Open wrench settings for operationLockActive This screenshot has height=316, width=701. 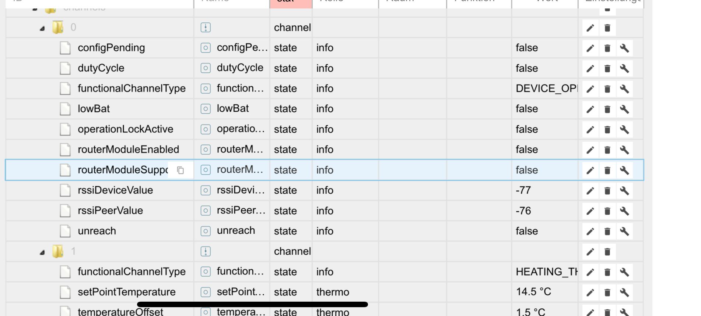coord(624,129)
